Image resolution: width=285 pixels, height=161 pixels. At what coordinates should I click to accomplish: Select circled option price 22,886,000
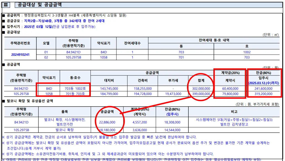tap(107, 122)
